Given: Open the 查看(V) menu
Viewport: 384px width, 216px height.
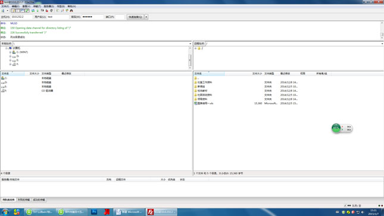Looking at the screenshot, I should [26, 7].
